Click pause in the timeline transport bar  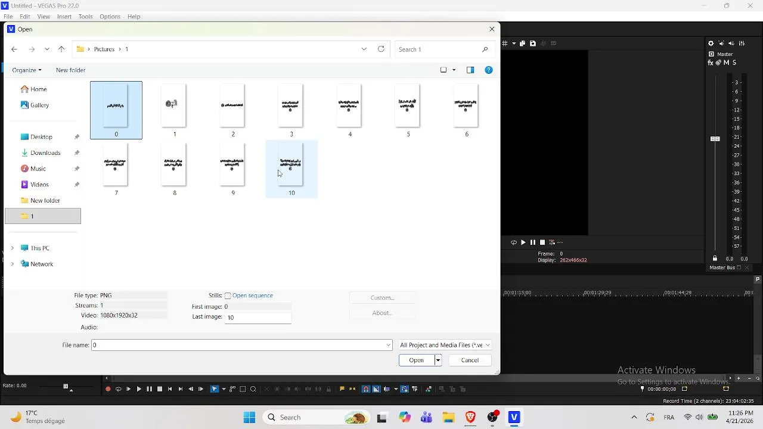[149, 389]
